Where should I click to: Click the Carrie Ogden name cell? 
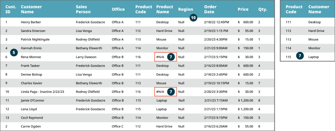pos(30,126)
